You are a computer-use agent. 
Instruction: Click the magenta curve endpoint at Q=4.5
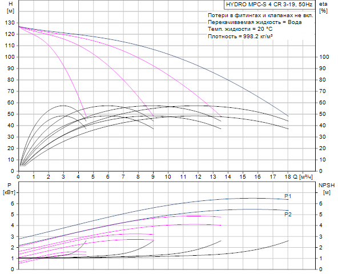pos(86,116)
